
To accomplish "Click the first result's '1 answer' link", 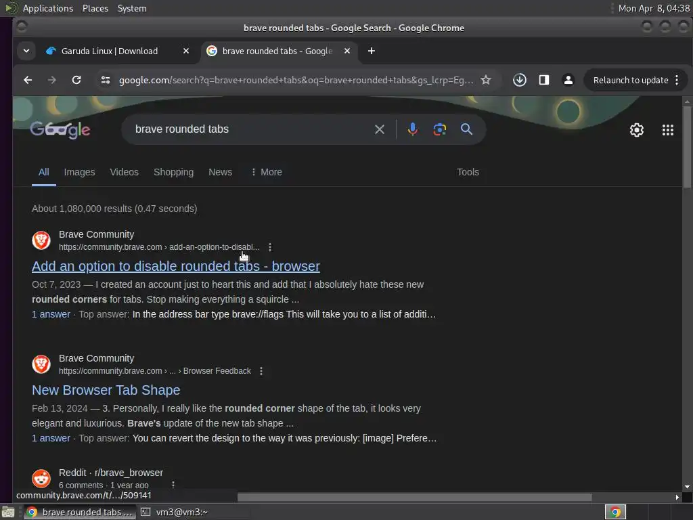I will pyautogui.click(x=51, y=314).
